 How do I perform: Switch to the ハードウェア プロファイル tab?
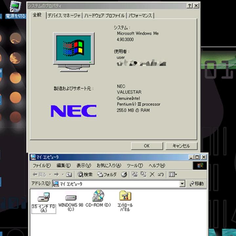[x=105, y=15]
